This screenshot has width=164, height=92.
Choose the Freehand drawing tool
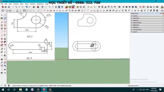point(5,22)
